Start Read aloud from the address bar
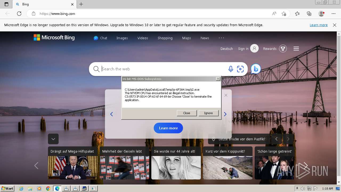Image resolution: width=341 pixels, height=192 pixels. 274,14
